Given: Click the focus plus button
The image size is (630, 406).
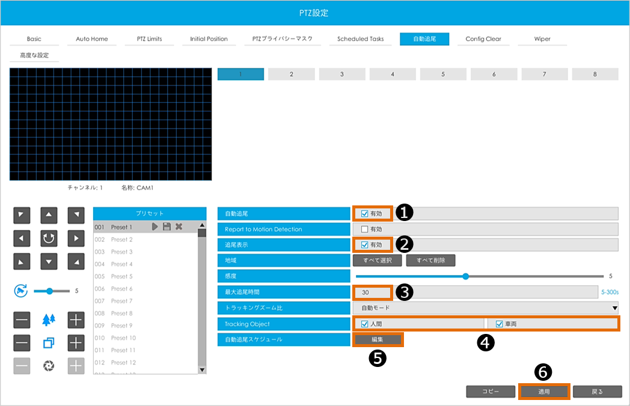Looking at the screenshot, I should pos(76,343).
